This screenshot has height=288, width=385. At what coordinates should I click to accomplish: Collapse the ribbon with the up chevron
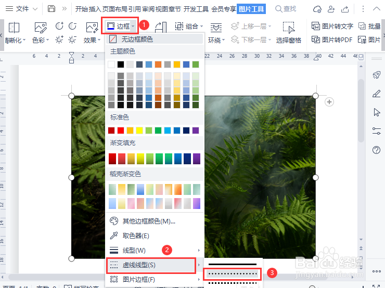pyautogui.click(x=376, y=9)
